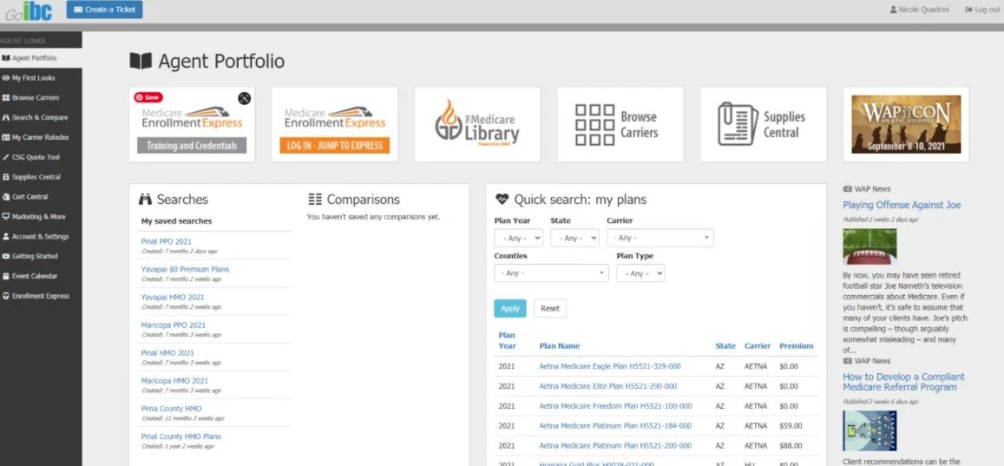This screenshot has height=466, width=1004.
Task: Open Playing Offense Against Joe article
Action: 902,206
